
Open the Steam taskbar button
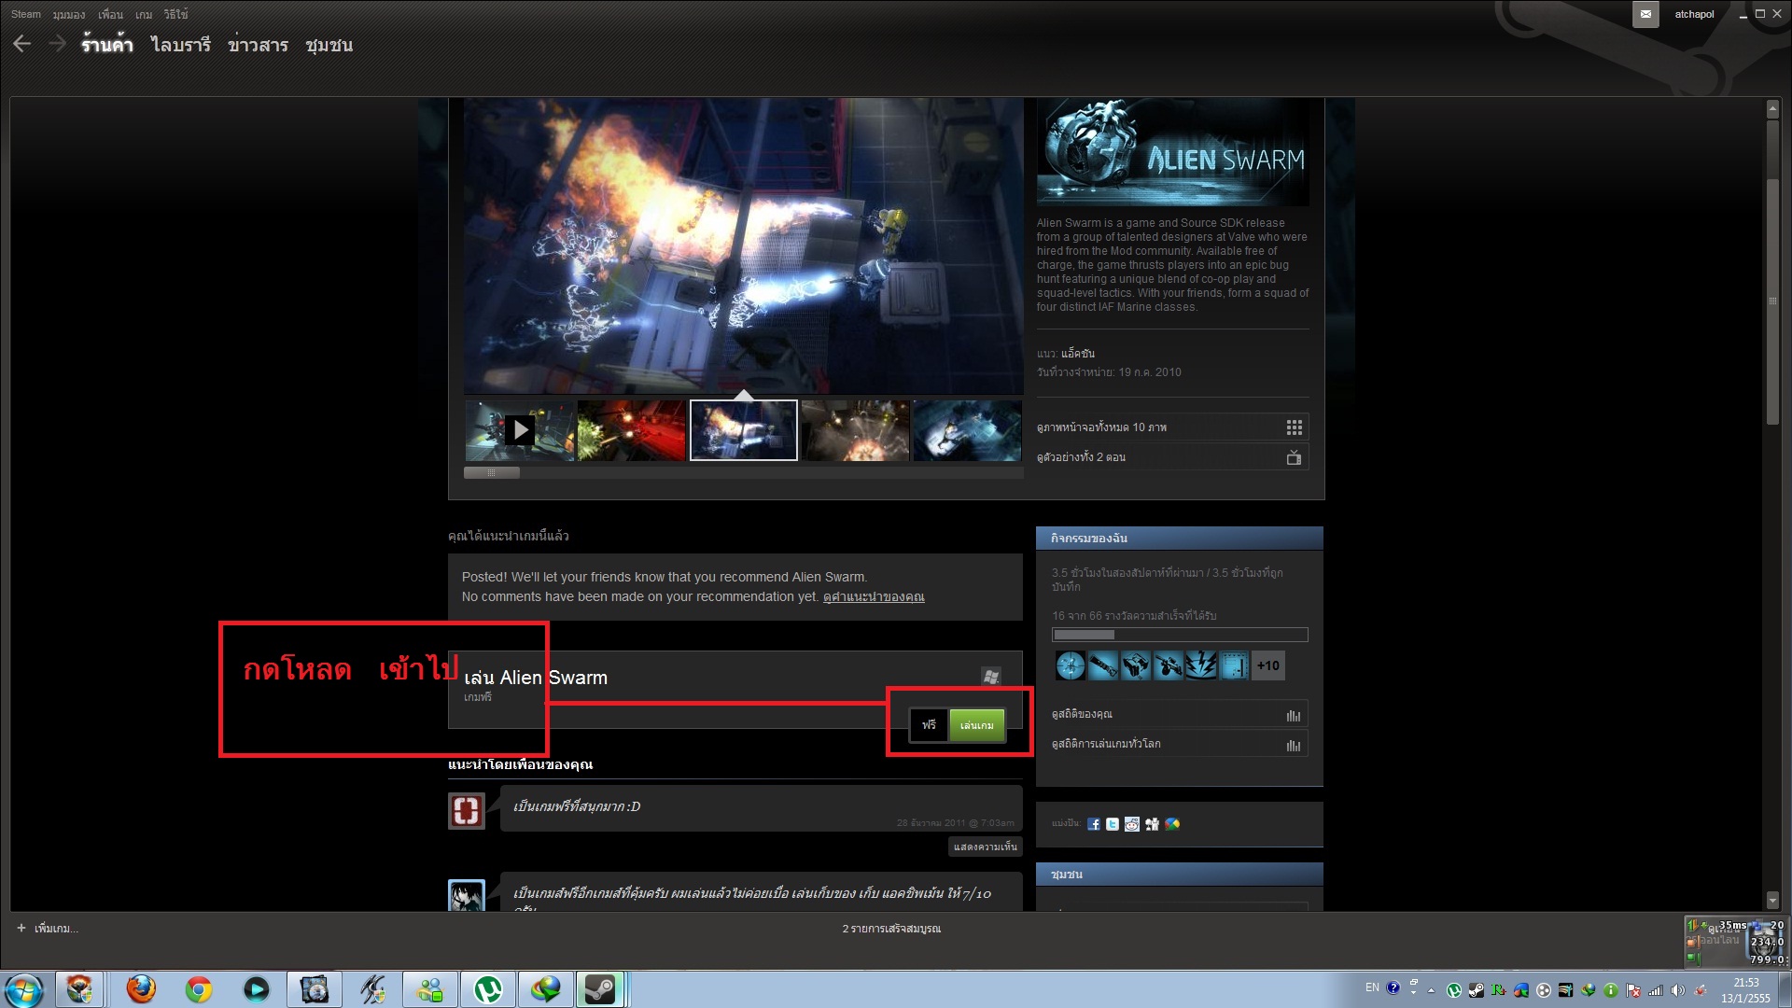tap(600, 989)
